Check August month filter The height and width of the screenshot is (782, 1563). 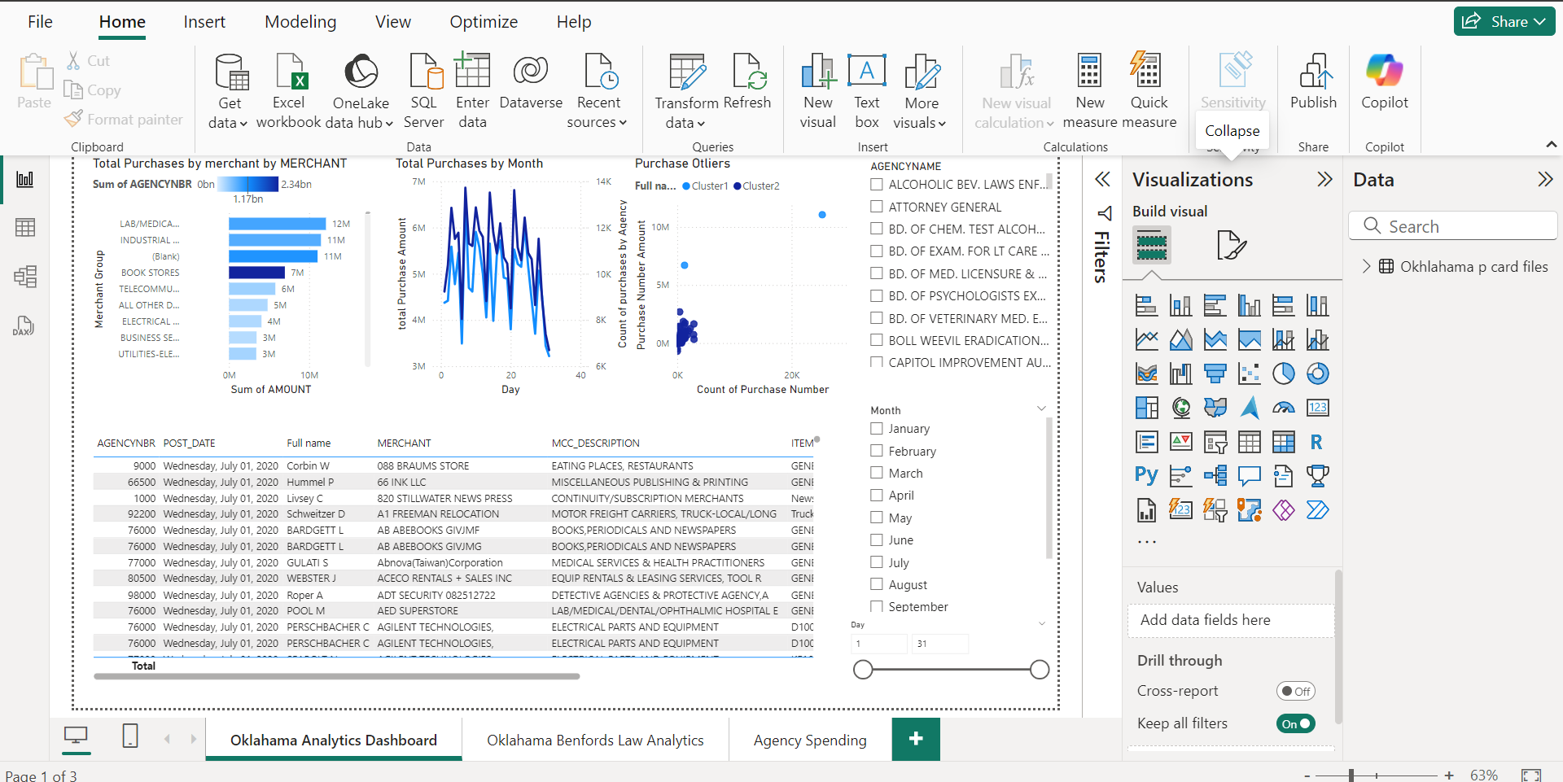(x=877, y=584)
